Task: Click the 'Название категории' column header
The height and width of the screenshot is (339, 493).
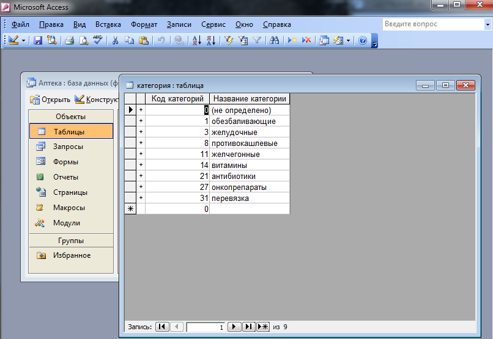Action: click(250, 98)
